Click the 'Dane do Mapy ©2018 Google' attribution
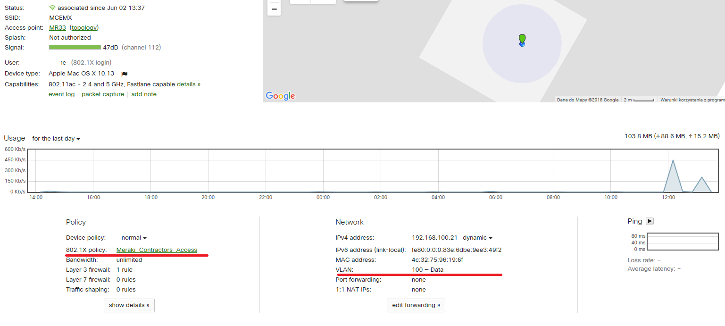 [x=588, y=100]
